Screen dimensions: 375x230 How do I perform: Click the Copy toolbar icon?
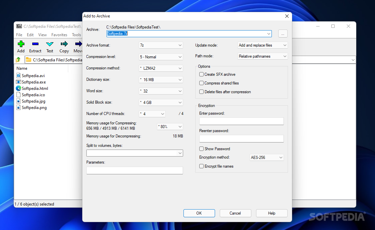click(64, 44)
